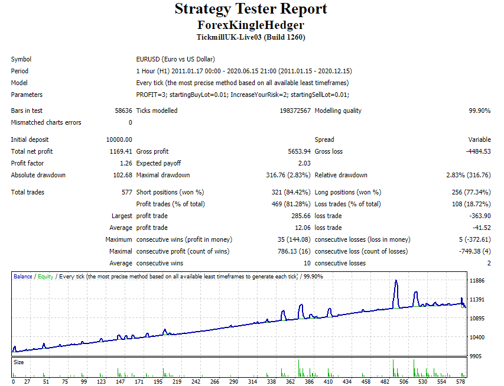Select the Spread value Variable
504x386 pixels.
click(480, 140)
